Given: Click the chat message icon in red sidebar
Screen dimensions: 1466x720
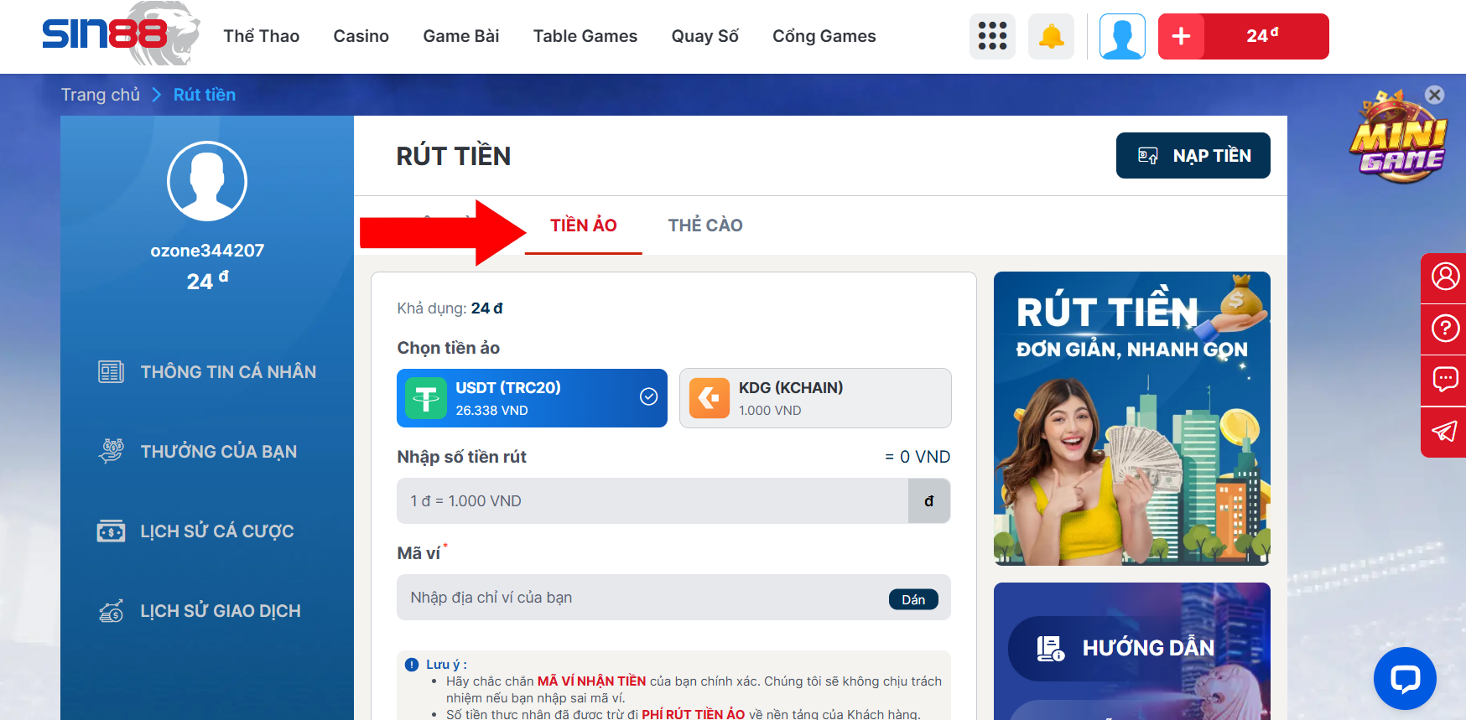Looking at the screenshot, I should coord(1444,380).
